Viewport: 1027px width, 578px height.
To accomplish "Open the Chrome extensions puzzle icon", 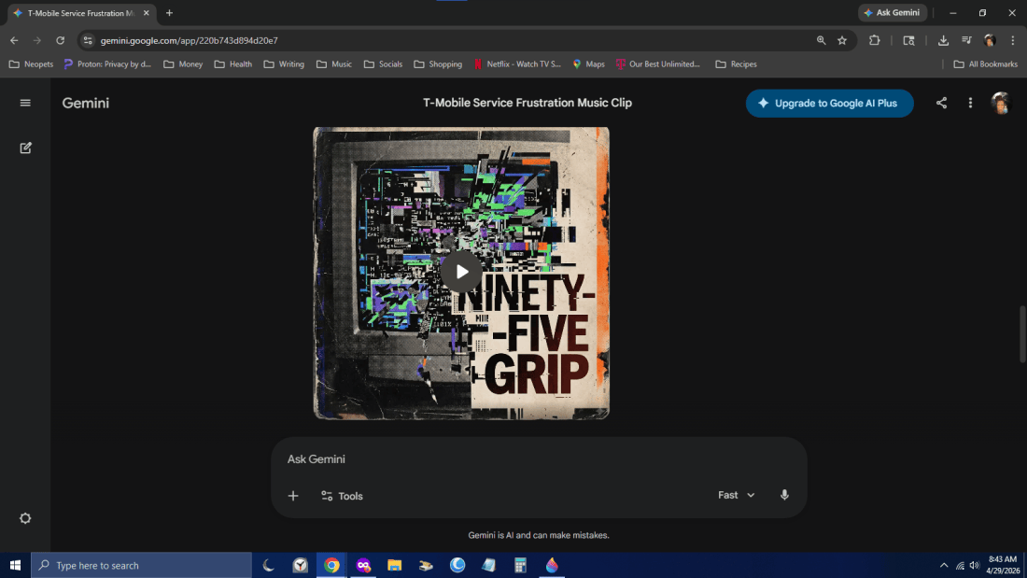I will 875,41.
